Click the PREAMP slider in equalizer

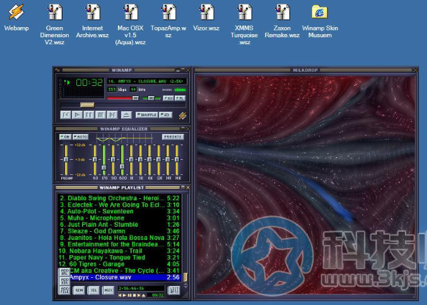[66, 160]
